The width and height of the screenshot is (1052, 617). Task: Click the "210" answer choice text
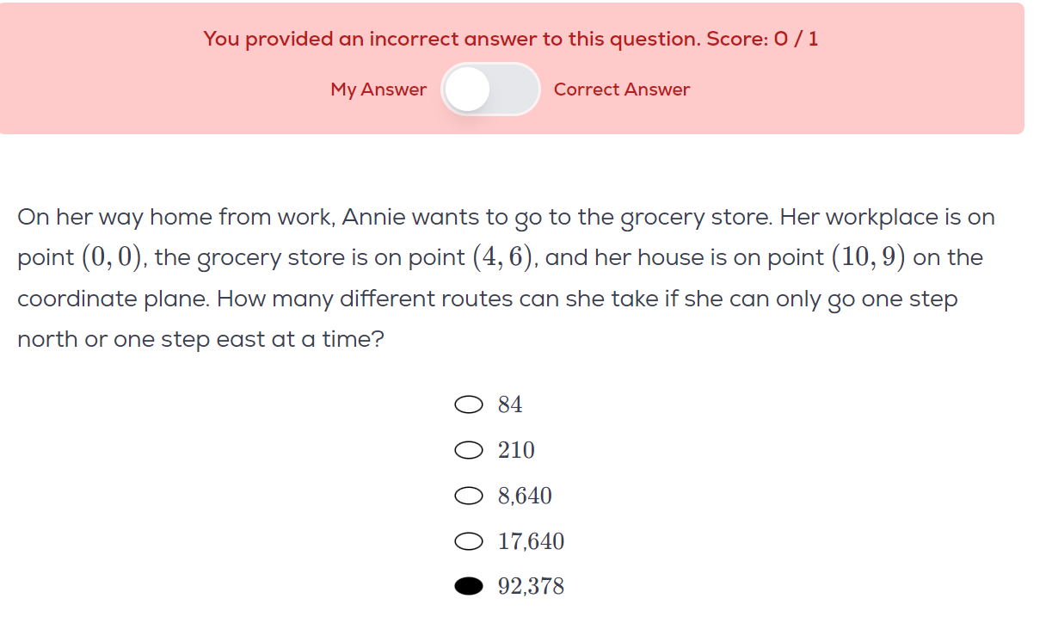pos(516,450)
